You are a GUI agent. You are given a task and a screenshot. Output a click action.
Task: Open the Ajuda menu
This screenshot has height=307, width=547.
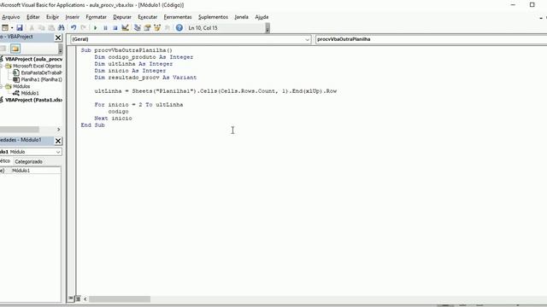[262, 17]
